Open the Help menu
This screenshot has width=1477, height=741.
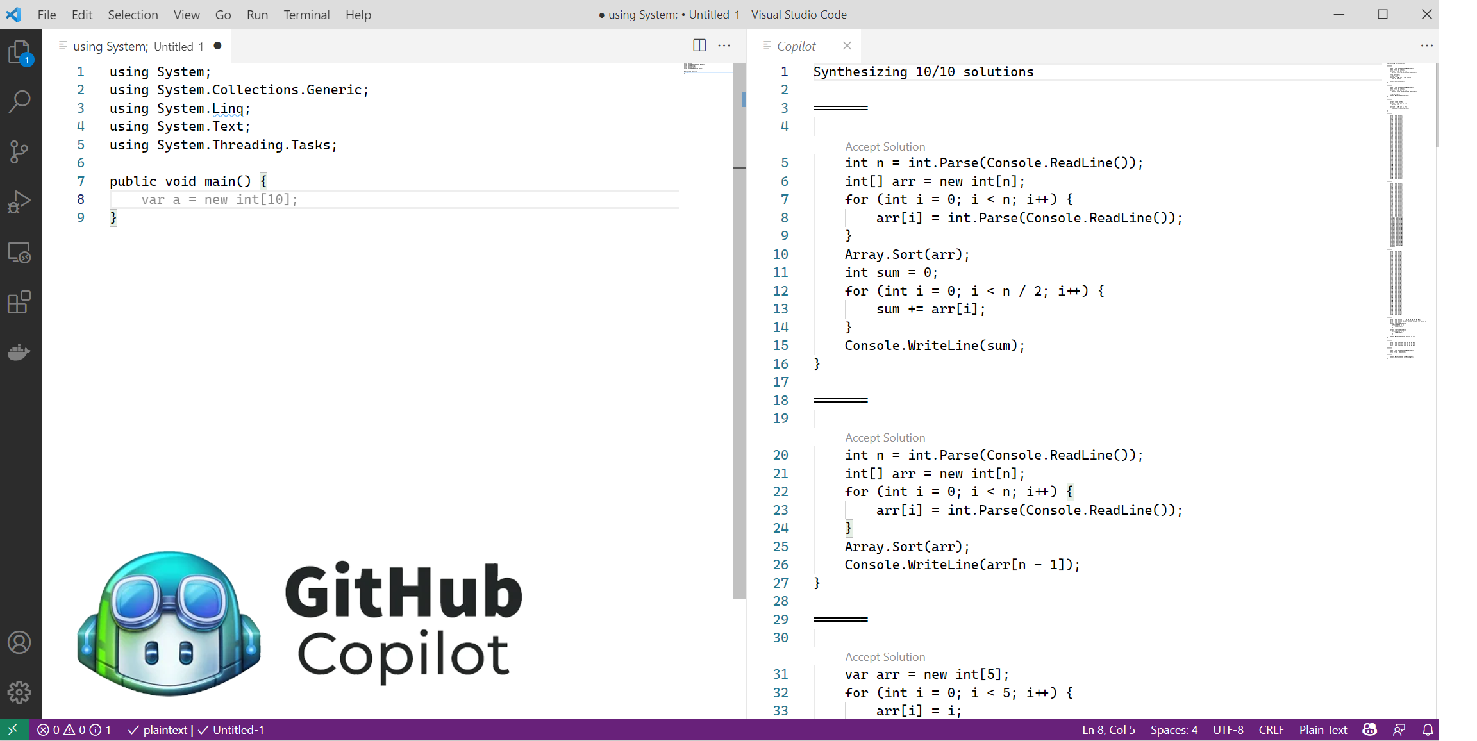[x=358, y=14]
